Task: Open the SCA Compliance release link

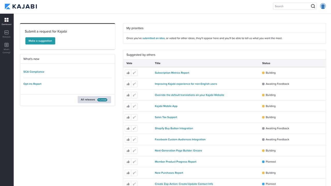Action: pyautogui.click(x=34, y=72)
